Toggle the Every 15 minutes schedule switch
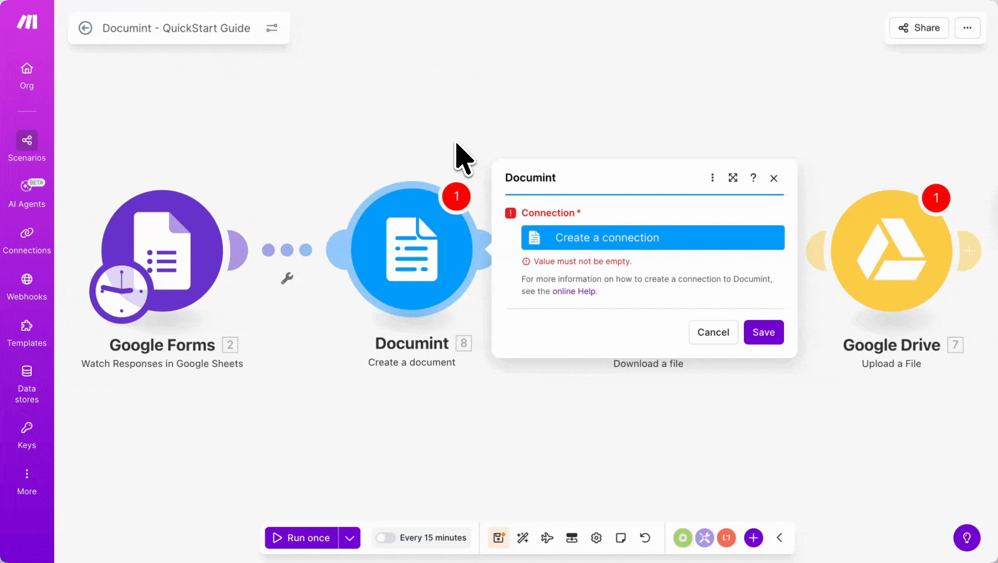This screenshot has height=563, width=998. pyautogui.click(x=385, y=537)
